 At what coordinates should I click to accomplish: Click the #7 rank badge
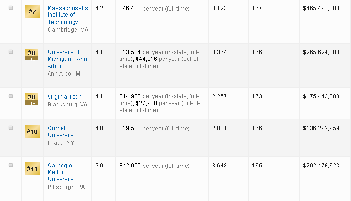pos(33,11)
